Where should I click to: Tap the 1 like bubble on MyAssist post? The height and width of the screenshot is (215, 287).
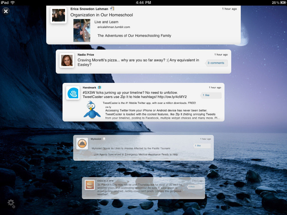[x=202, y=146]
